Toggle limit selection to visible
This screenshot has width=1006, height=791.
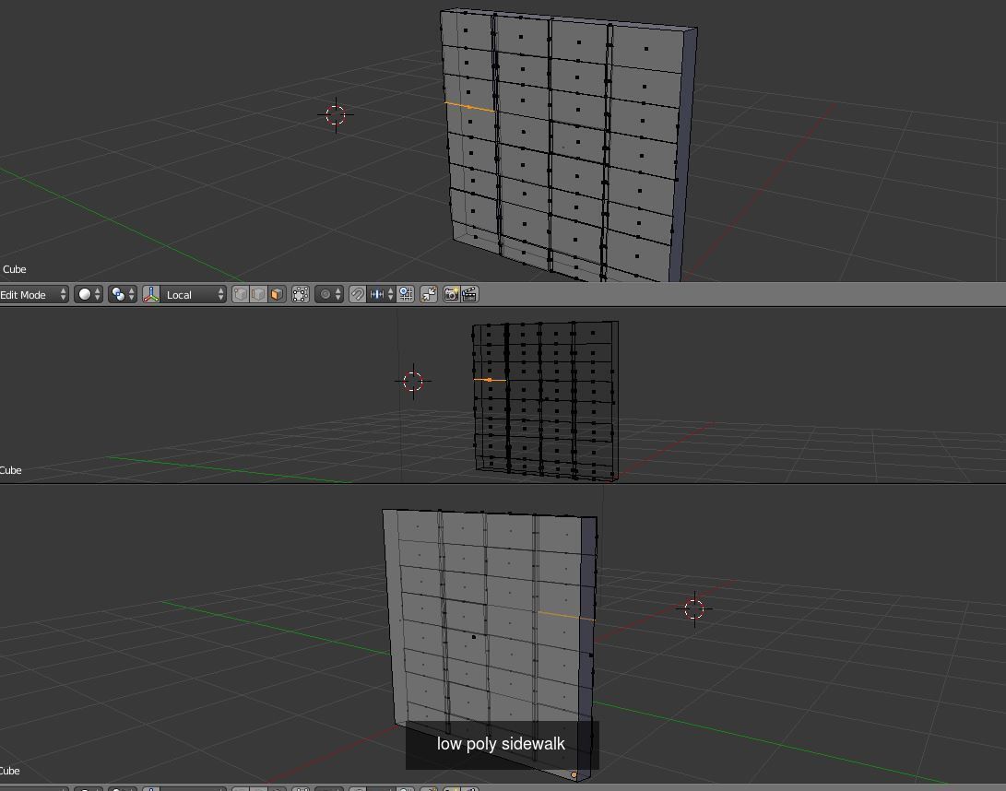(301, 294)
